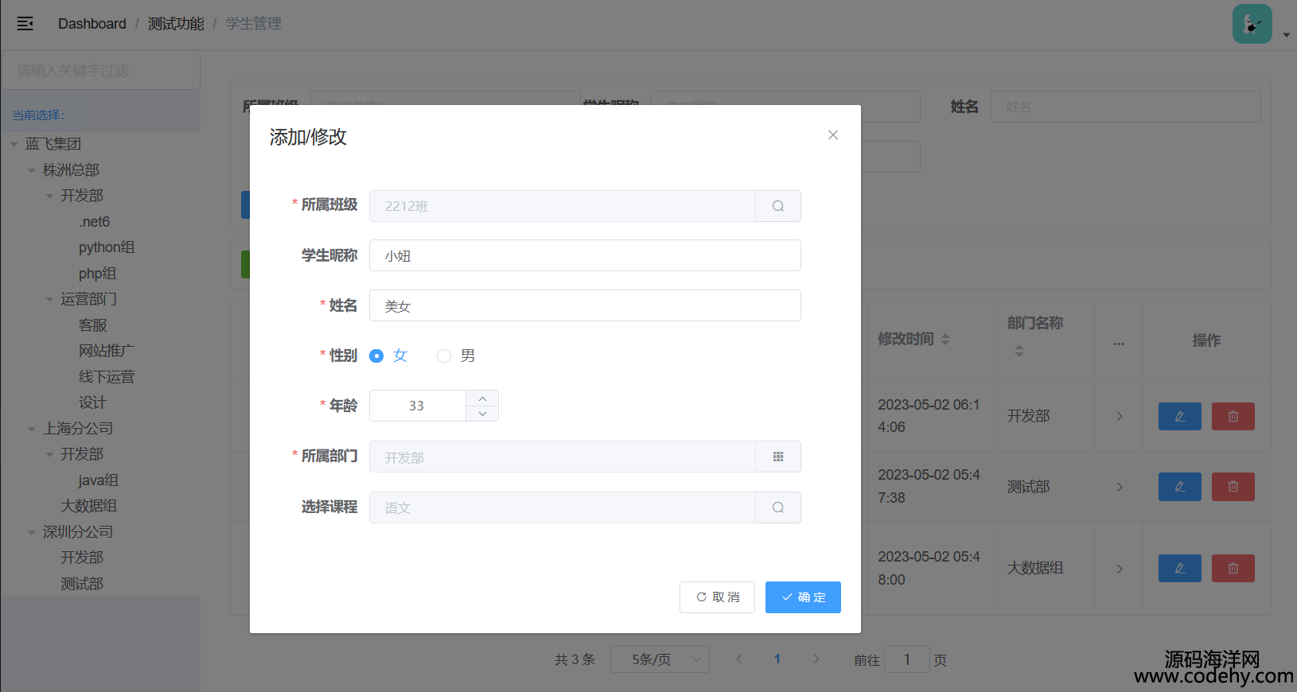
Task: Select the 设计 tree item
Action: 92,402
